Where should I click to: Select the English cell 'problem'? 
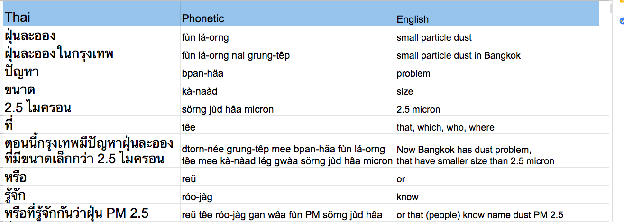(497, 71)
